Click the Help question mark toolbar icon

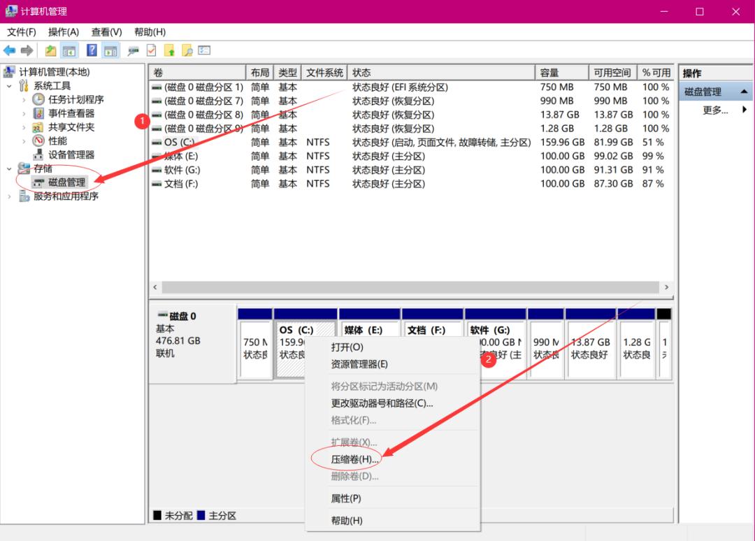(x=92, y=50)
